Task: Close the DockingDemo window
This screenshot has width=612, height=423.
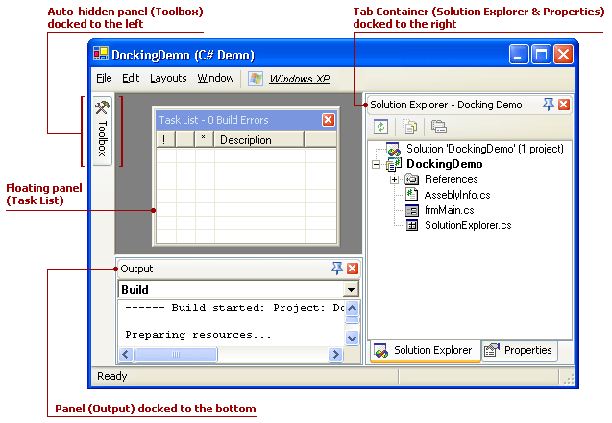Action: coord(563,54)
